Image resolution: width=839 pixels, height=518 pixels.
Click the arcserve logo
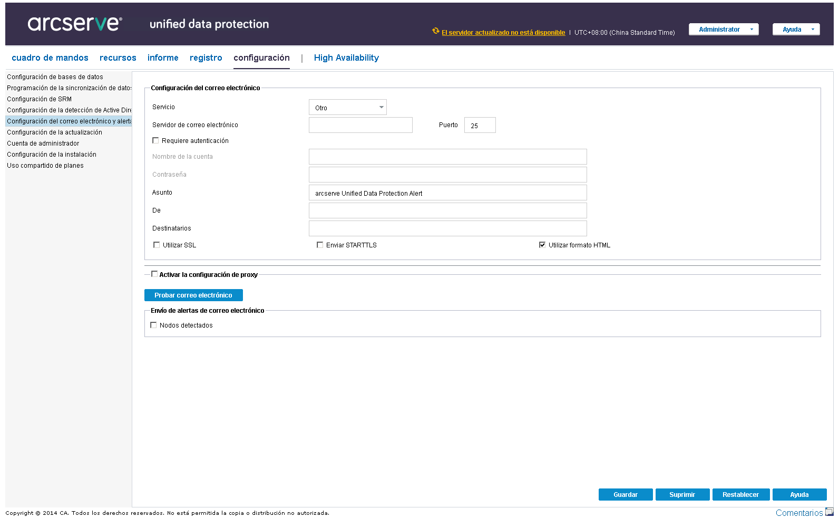pyautogui.click(x=75, y=24)
